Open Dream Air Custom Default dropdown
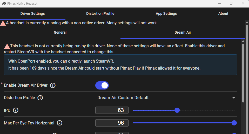 coord(166,98)
